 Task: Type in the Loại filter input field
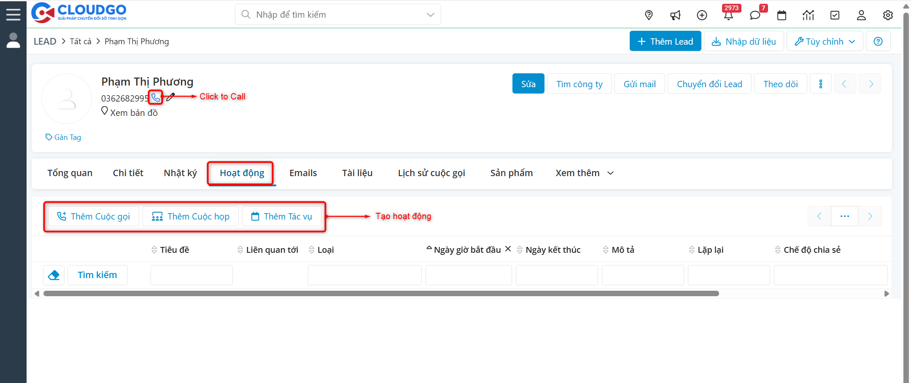pos(364,275)
